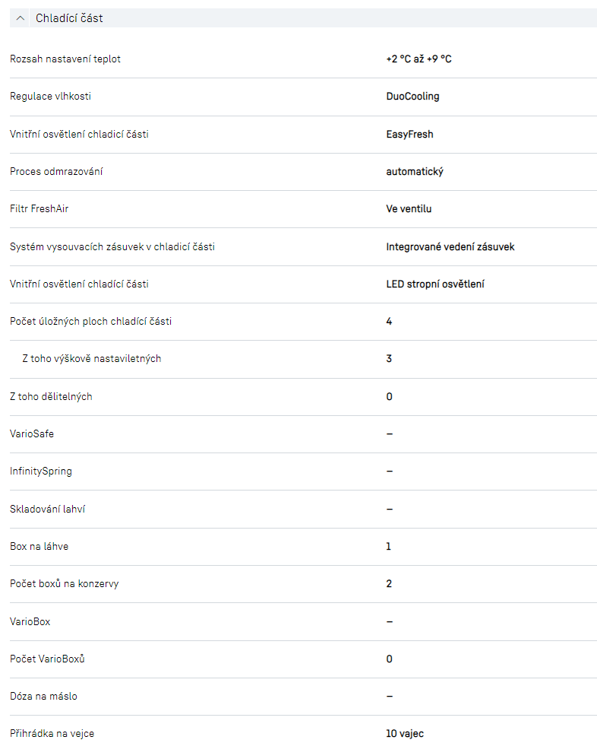Select the automatický value
Viewport: 597px width, 743px height.
[414, 172]
